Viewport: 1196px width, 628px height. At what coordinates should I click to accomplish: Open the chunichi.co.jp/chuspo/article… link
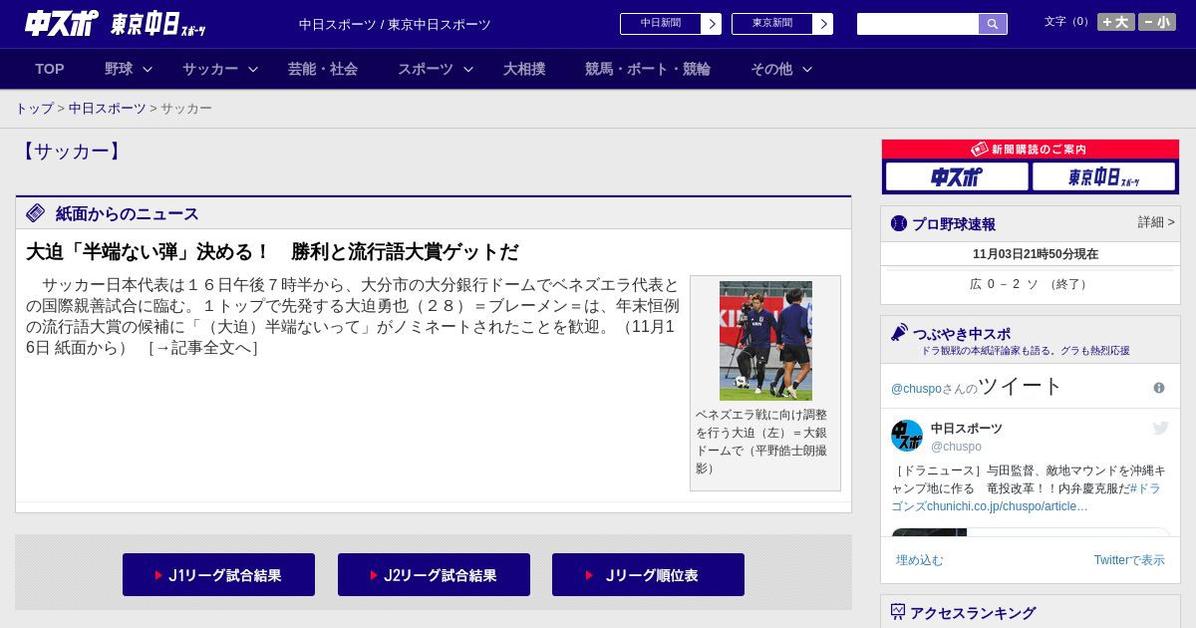pos(1008,506)
